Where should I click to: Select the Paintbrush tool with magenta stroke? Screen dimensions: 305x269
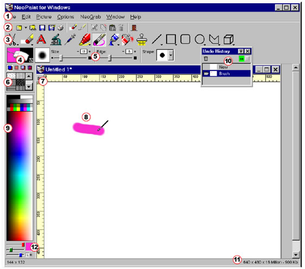[99, 40]
